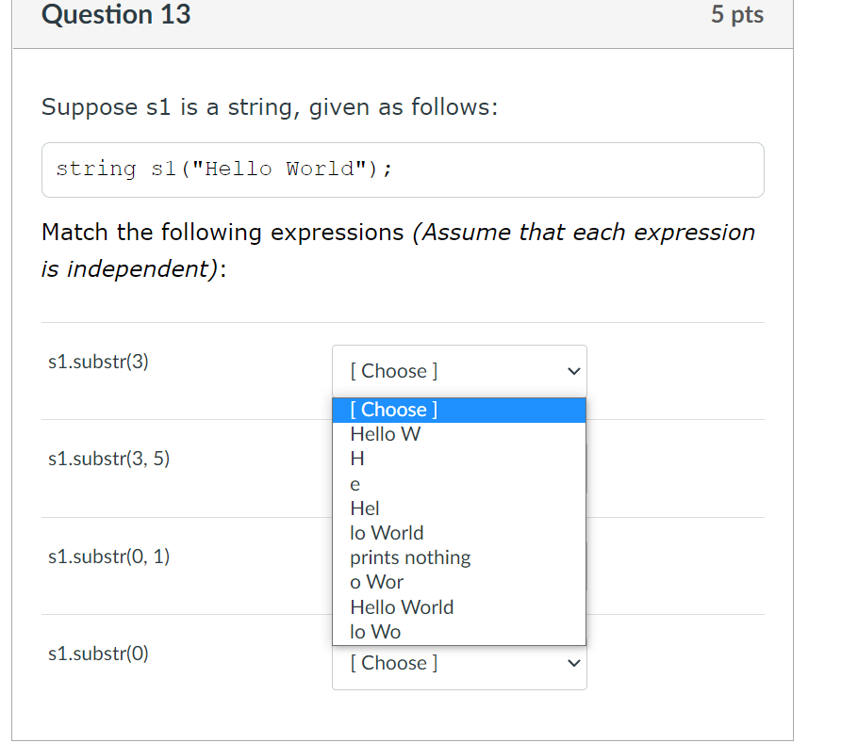Select "e" option in the dropdown list
841x743 pixels.
[x=355, y=483]
